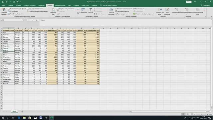Open the Обновить все dropdown
213x120 pixels.
(x=53, y=12)
